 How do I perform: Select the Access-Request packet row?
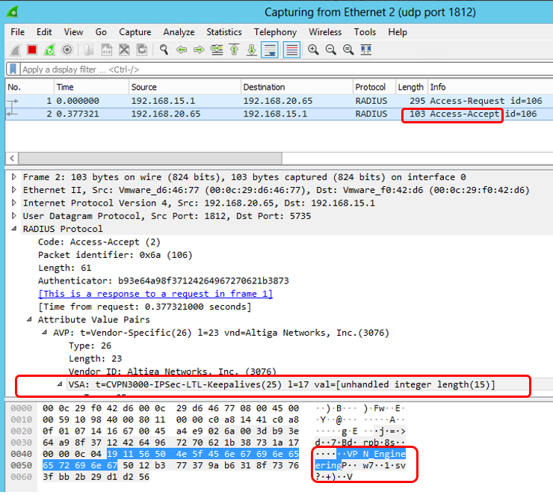point(224,101)
